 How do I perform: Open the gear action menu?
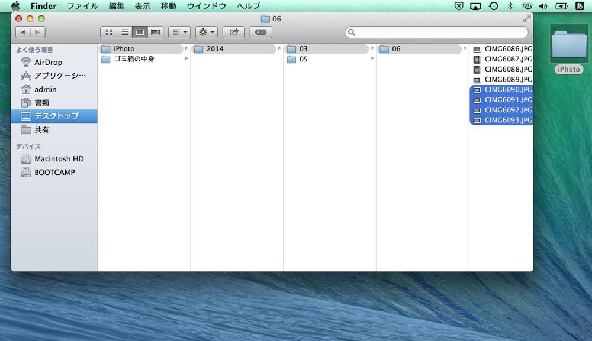(x=207, y=33)
